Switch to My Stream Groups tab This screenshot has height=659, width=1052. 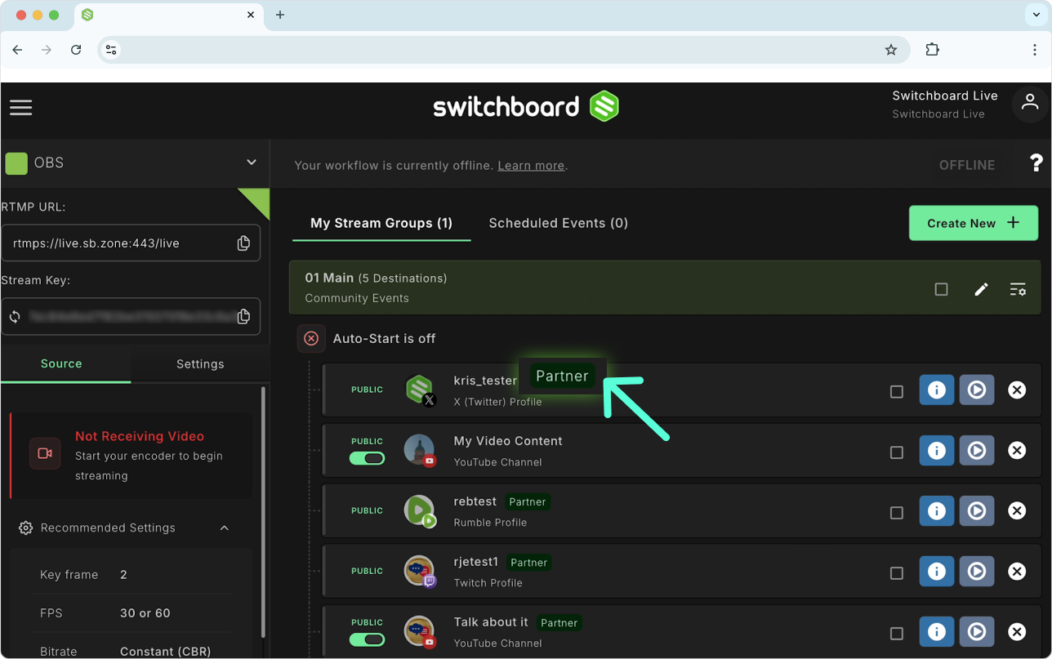coord(381,223)
